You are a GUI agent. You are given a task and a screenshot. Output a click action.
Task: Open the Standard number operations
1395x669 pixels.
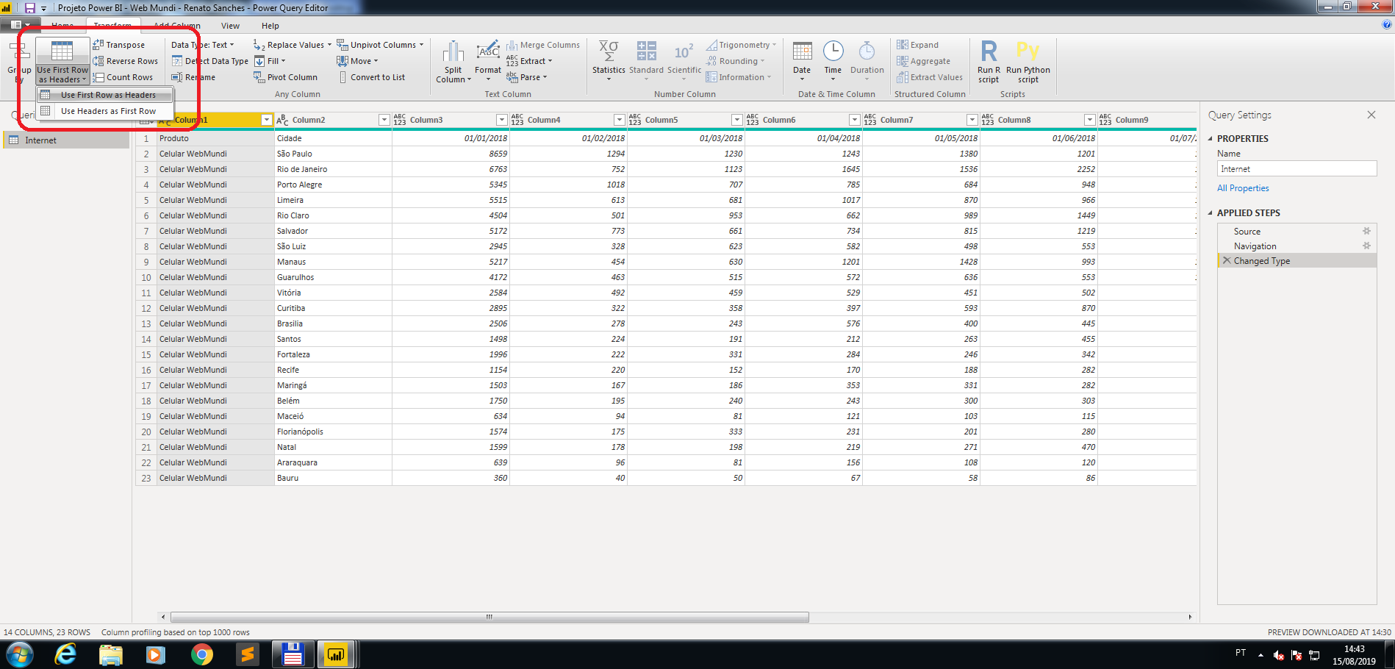(647, 60)
